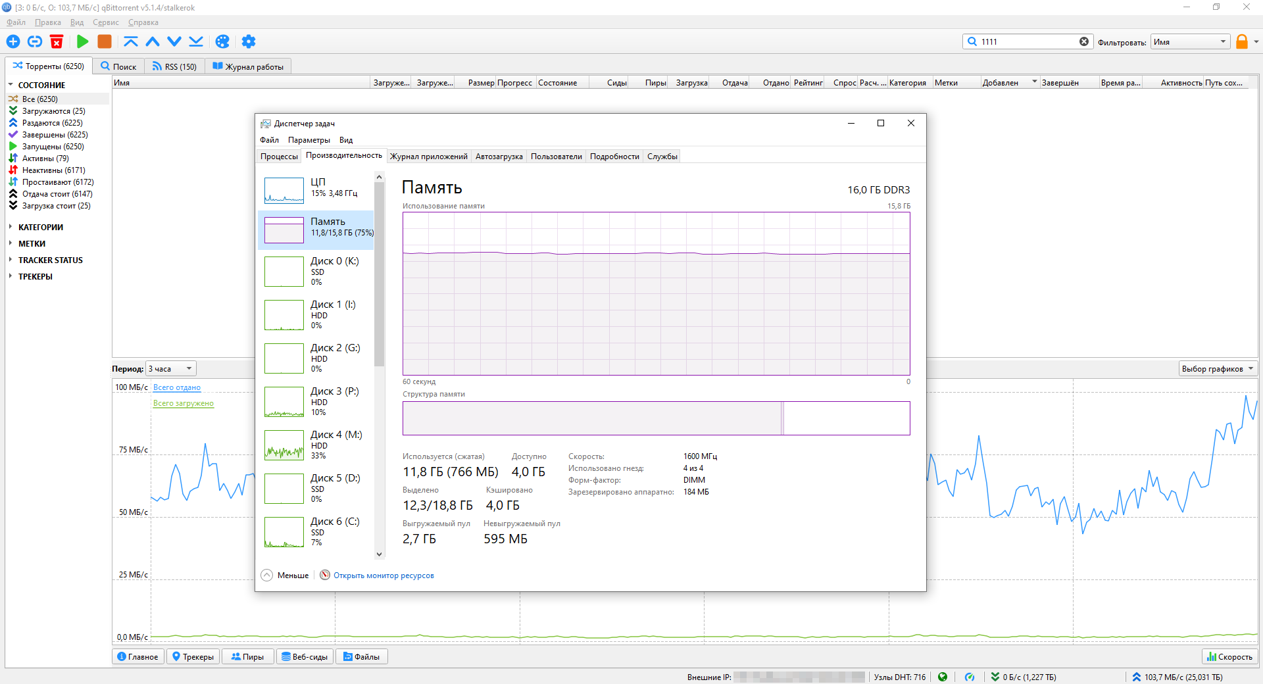1263x684 pixels.
Task: Open the Сервис menu in qBittorrent
Action: (x=105, y=22)
